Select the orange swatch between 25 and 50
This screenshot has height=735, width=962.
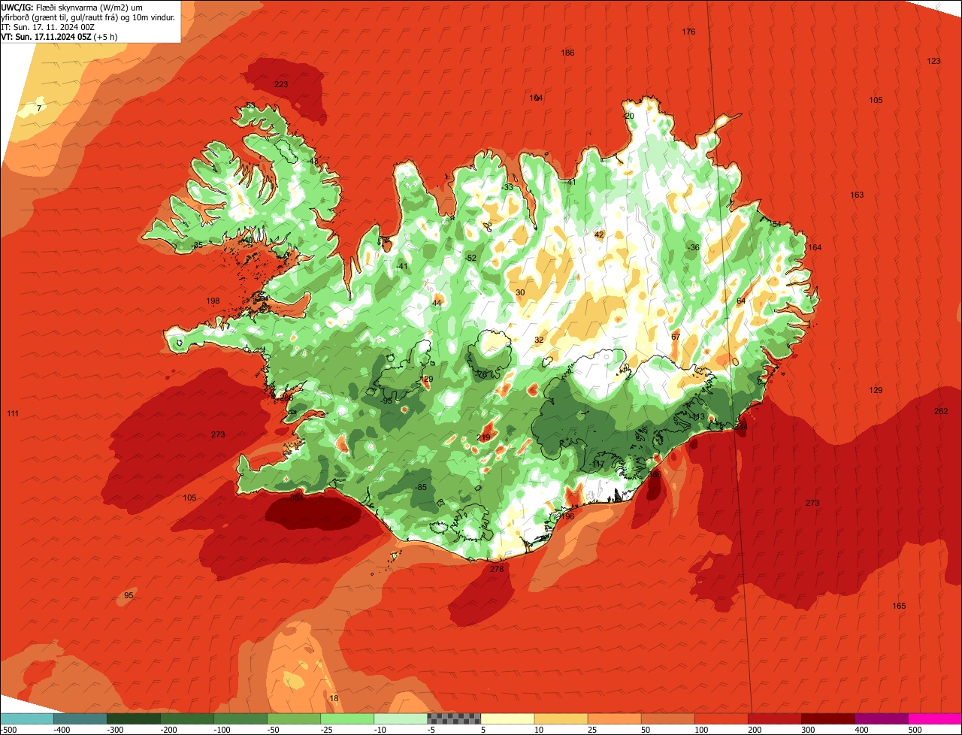(614, 718)
